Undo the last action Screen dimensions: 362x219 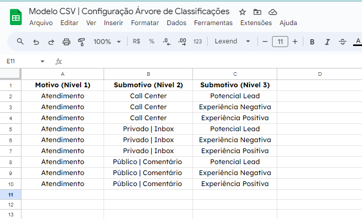36,42
